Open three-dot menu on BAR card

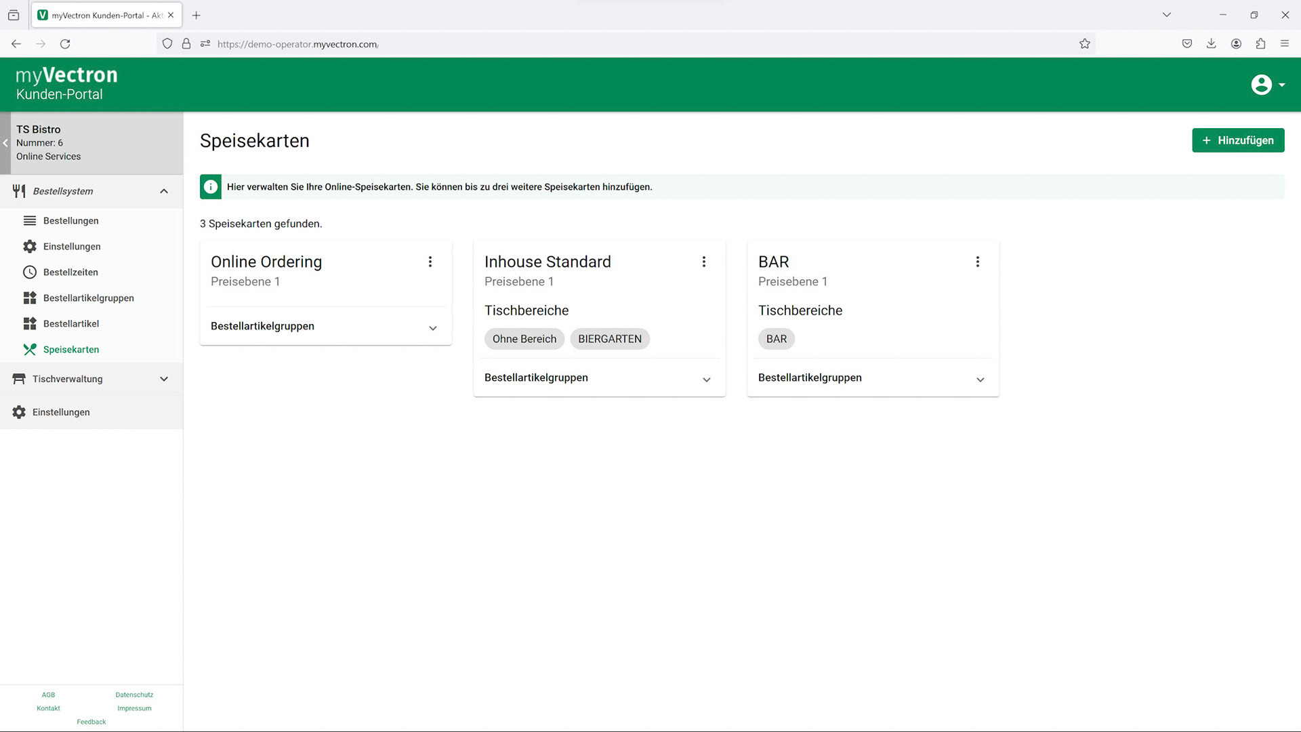coord(977,262)
